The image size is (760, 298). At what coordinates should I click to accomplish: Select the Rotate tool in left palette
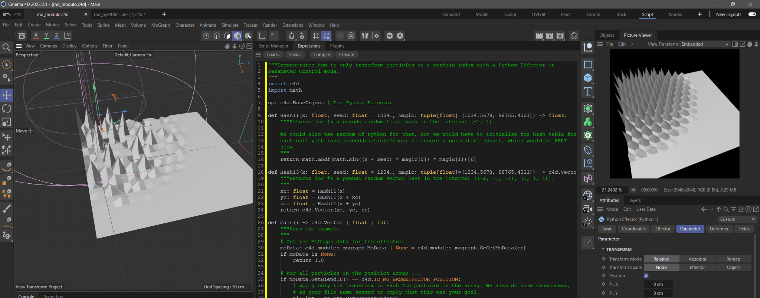pyautogui.click(x=7, y=108)
